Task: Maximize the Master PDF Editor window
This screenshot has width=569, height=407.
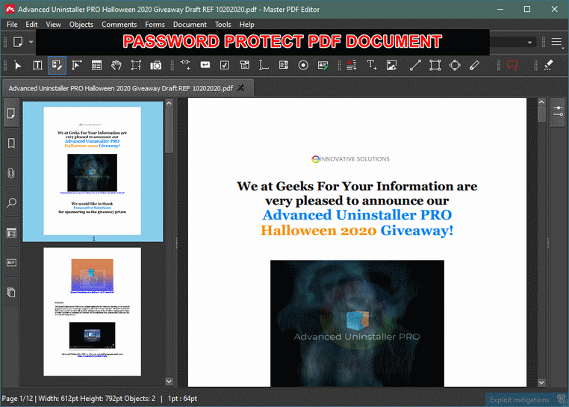Action: click(x=527, y=10)
